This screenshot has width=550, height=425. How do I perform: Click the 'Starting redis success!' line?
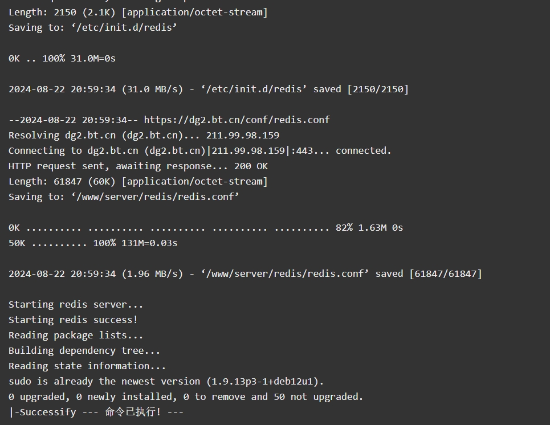[73, 320]
